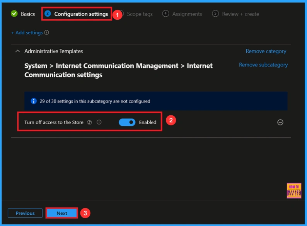Viewport: 307px width, 226px height.
Task: Remove the Store setting with minus icon
Action: click(x=280, y=122)
